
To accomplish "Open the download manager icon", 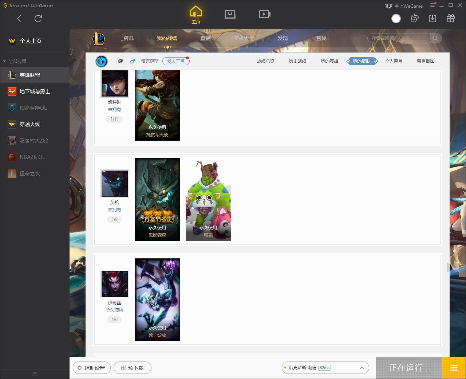I will coord(433,19).
